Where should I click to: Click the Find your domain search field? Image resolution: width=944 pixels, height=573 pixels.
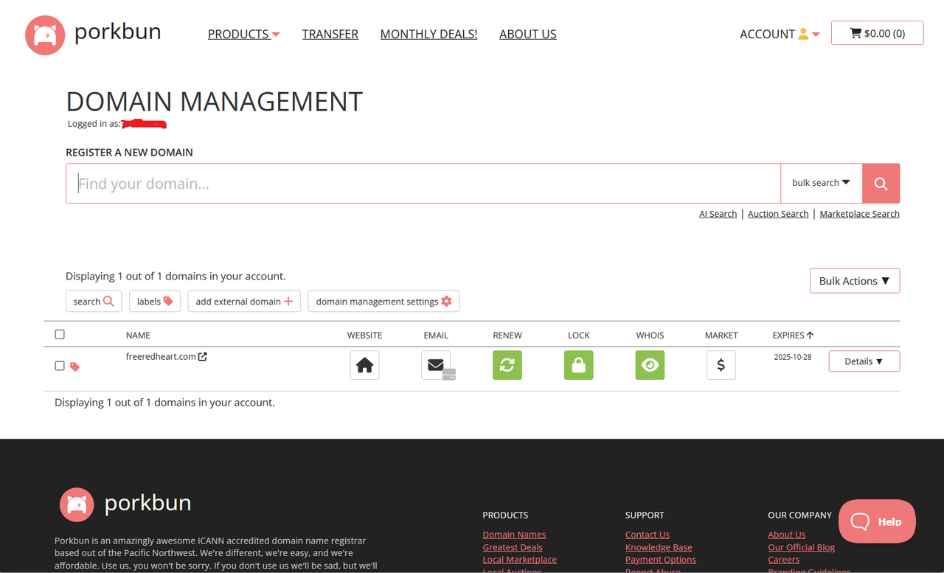click(x=423, y=184)
